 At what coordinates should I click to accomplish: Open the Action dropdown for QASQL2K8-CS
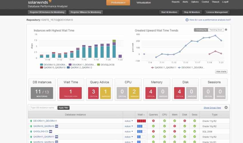point(129,131)
